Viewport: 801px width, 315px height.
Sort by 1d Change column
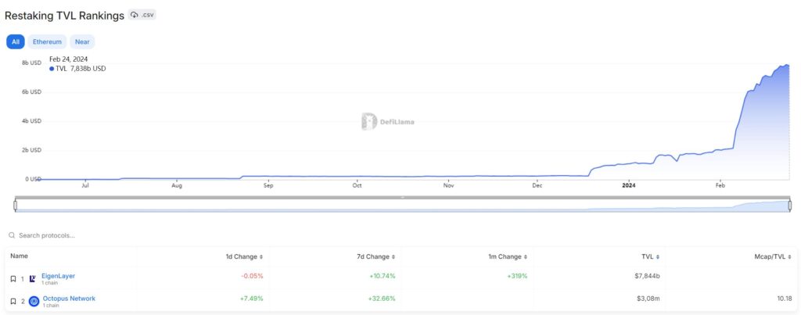point(244,257)
